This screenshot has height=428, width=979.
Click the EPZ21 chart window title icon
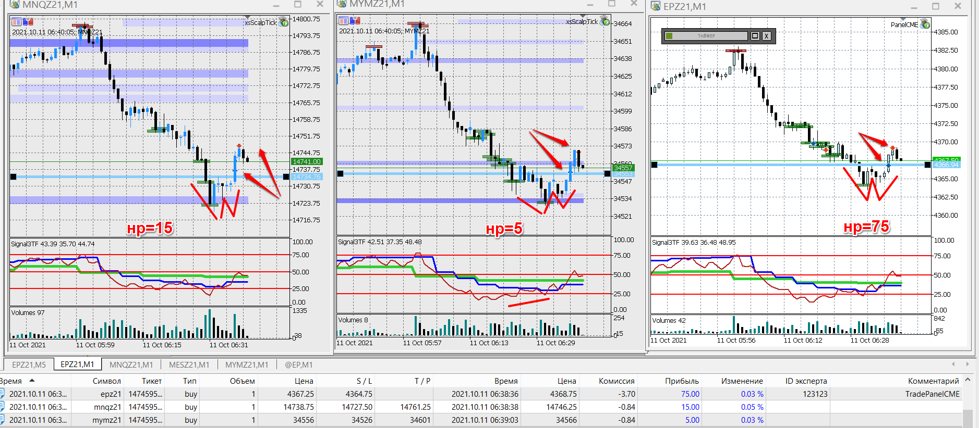(656, 6)
